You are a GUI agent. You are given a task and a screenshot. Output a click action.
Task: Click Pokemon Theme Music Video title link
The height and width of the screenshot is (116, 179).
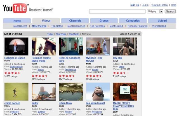41,59
